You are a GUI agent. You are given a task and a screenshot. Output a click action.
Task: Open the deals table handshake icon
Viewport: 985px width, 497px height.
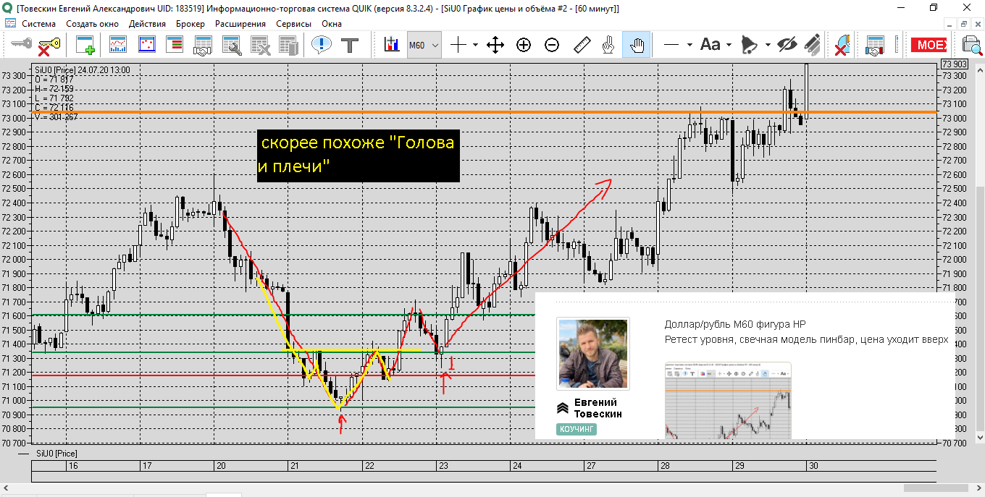pos(202,45)
